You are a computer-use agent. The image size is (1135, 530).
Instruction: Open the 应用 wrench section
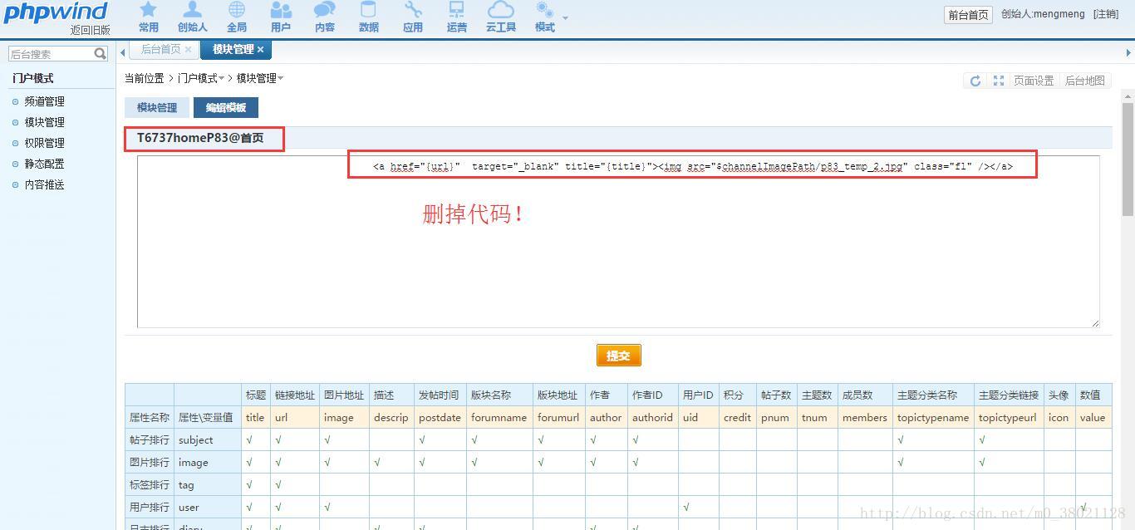click(x=413, y=17)
